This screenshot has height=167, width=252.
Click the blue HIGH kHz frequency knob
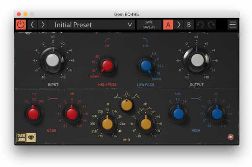(178, 113)
